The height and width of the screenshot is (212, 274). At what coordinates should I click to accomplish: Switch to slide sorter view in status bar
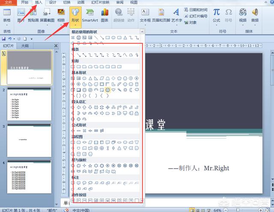(x=198, y=210)
